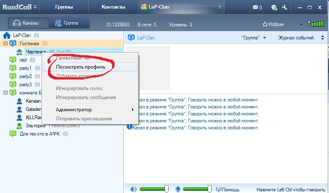Click the signal strength indicator icon
Viewport: 329px width, 193px height.
(x=315, y=24)
